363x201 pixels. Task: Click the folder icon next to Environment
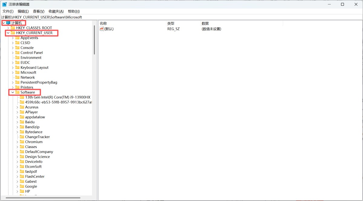click(17, 57)
